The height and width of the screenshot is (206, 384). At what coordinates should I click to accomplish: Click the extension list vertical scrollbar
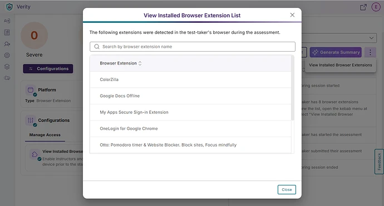point(292,88)
